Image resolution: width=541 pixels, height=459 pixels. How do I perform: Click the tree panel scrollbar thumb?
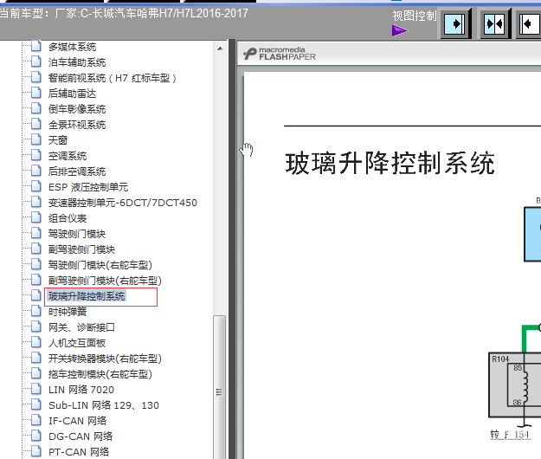click(x=220, y=387)
